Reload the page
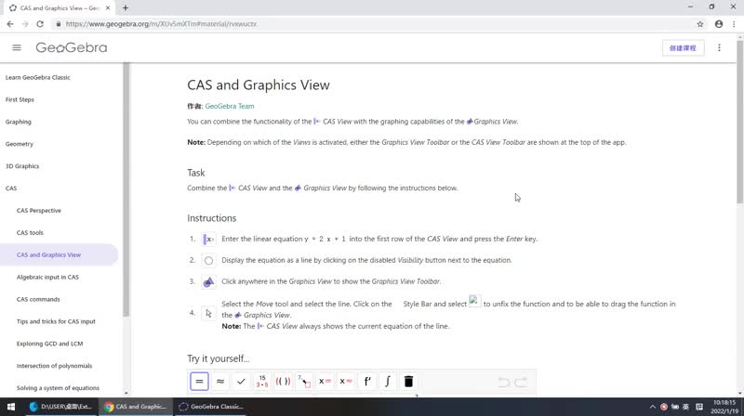Screen dimensions: 744x416 [40, 24]
